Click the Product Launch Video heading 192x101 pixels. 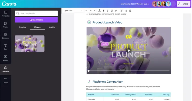coord(107,22)
